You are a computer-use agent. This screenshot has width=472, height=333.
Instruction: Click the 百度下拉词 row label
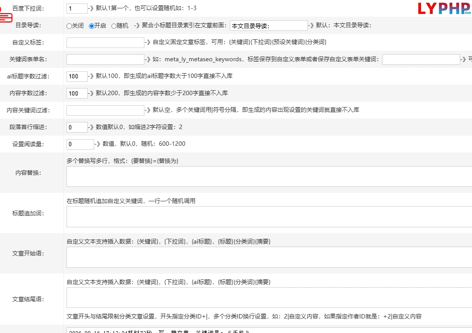point(28,8)
